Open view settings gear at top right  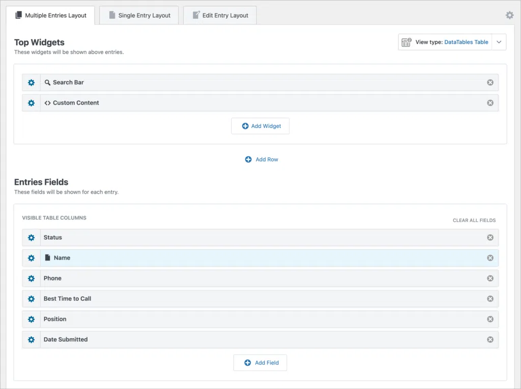(509, 15)
